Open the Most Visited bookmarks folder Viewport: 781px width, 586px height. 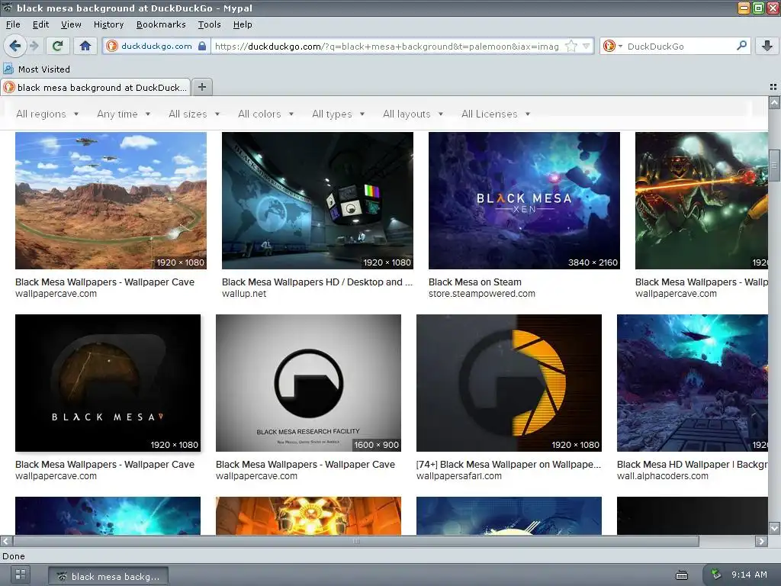37,69
